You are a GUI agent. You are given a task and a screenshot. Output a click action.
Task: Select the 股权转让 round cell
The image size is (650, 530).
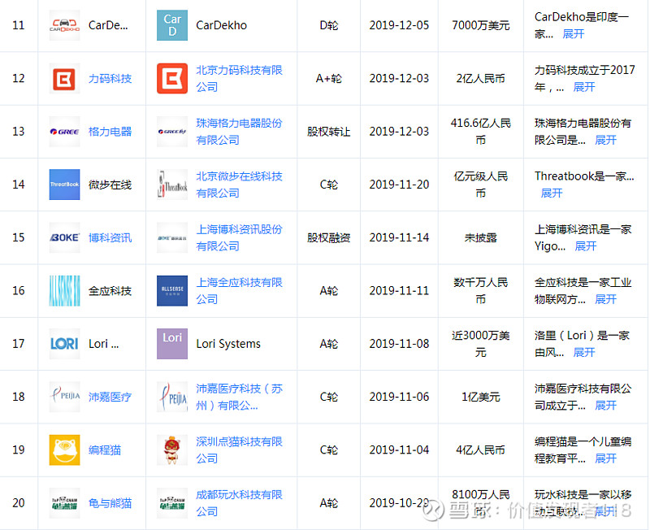click(x=329, y=132)
